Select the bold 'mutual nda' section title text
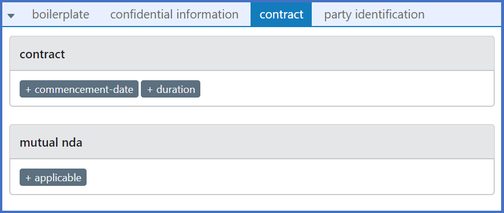504x213 pixels. click(x=51, y=143)
